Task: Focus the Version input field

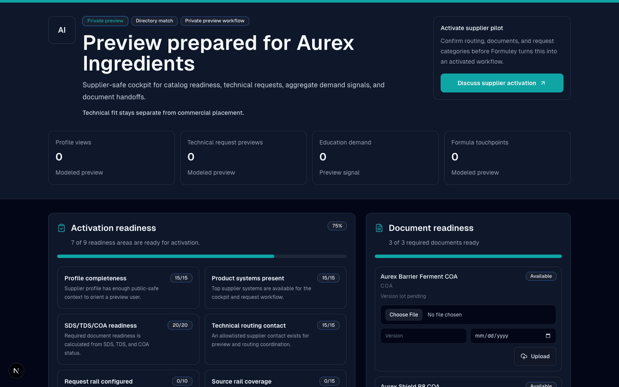Action: click(423, 336)
